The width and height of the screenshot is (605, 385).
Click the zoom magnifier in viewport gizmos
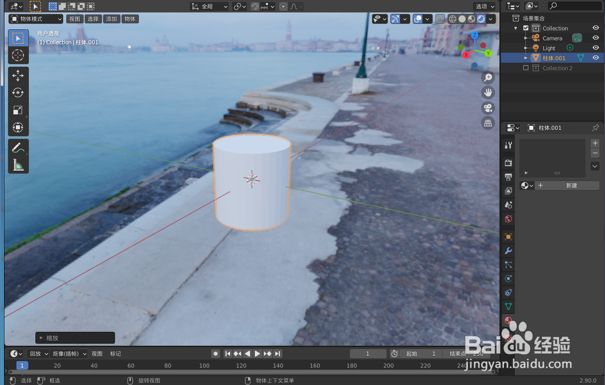tap(488, 78)
